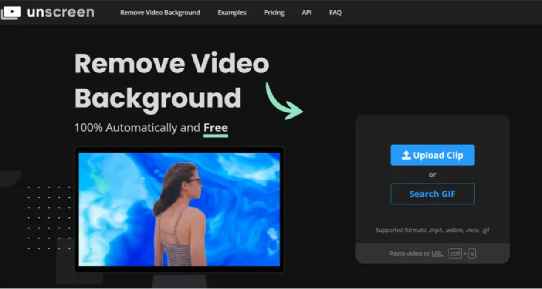Click the demo video preview of woman

[x=179, y=209]
